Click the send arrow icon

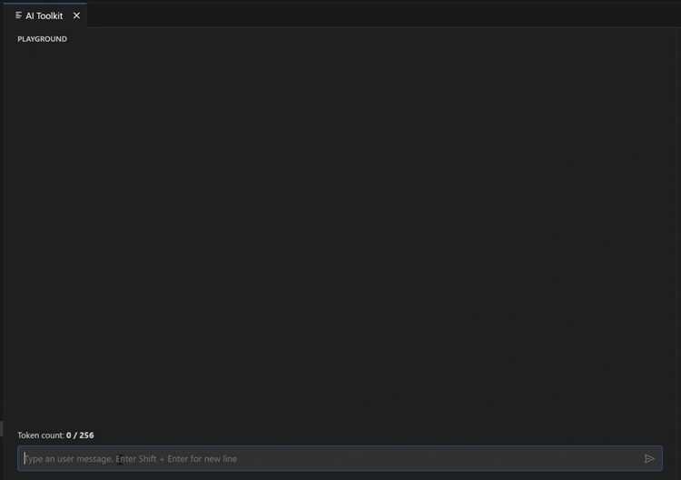click(x=649, y=459)
